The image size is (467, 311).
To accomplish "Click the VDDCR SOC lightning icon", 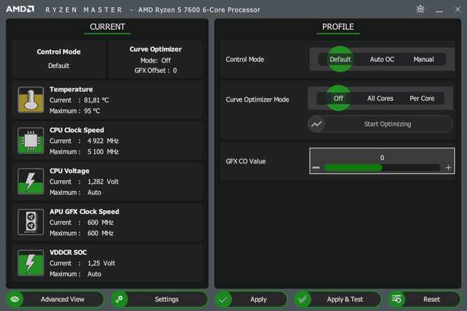I will click(x=31, y=262).
